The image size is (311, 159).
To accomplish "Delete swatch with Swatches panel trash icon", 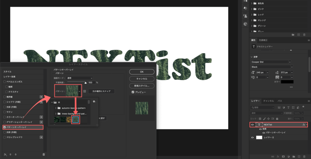I will tap(304, 35).
